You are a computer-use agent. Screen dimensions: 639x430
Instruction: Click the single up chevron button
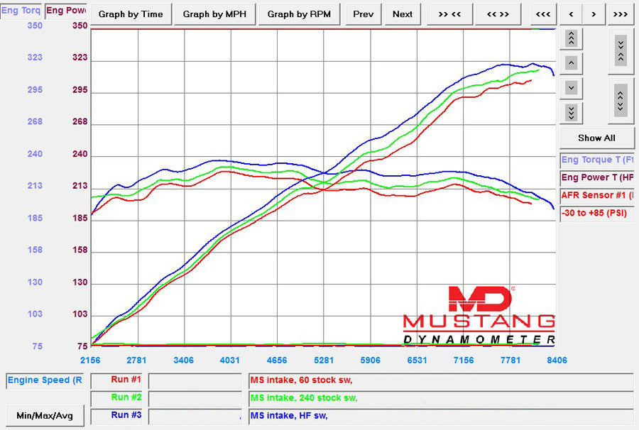point(571,63)
